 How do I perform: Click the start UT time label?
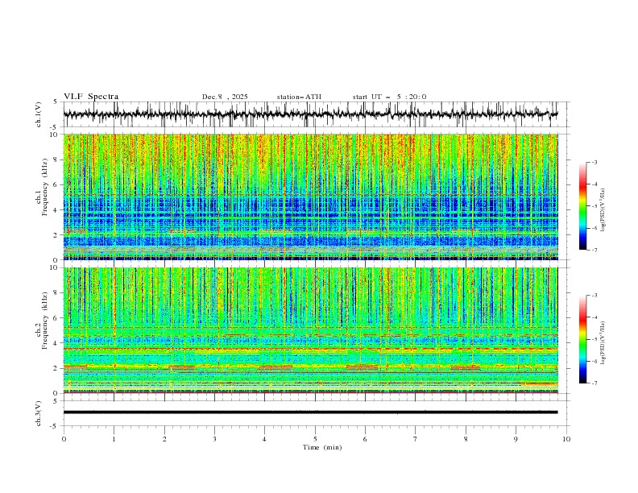(x=389, y=97)
